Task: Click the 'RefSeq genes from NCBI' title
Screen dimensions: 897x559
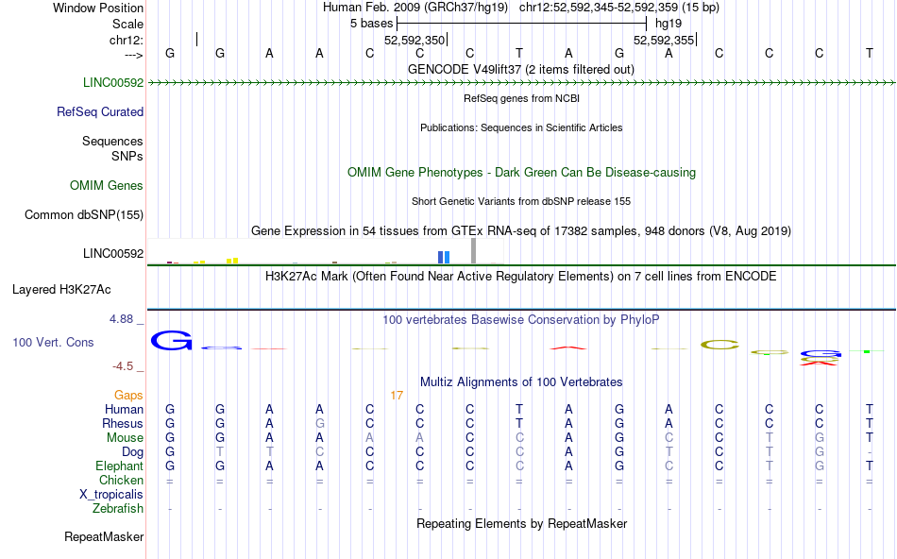Action: tap(522, 98)
